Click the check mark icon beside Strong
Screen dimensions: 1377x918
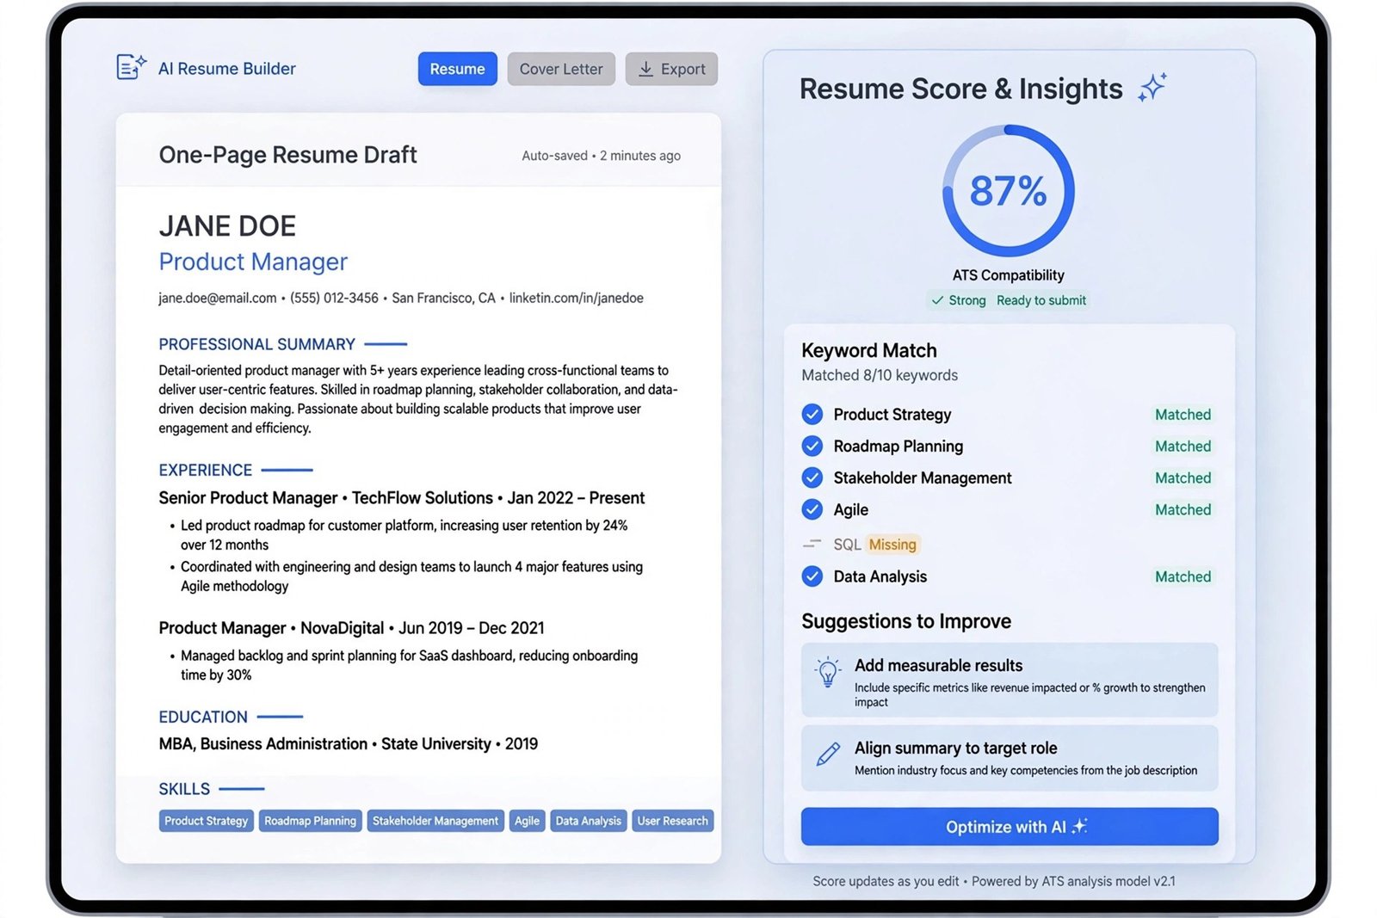(x=937, y=300)
